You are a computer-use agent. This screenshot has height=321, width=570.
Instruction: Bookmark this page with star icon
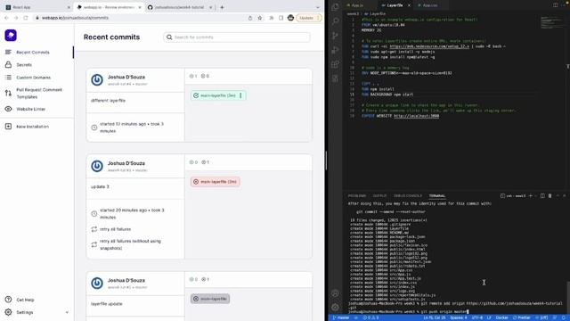pos(260,18)
